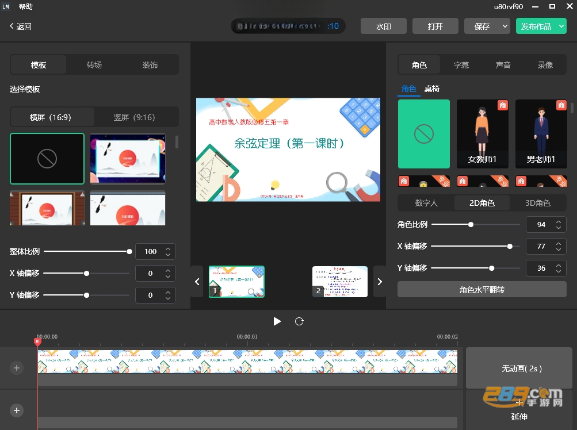Switch to the 转场 tab
The image size is (577, 430).
click(x=94, y=65)
